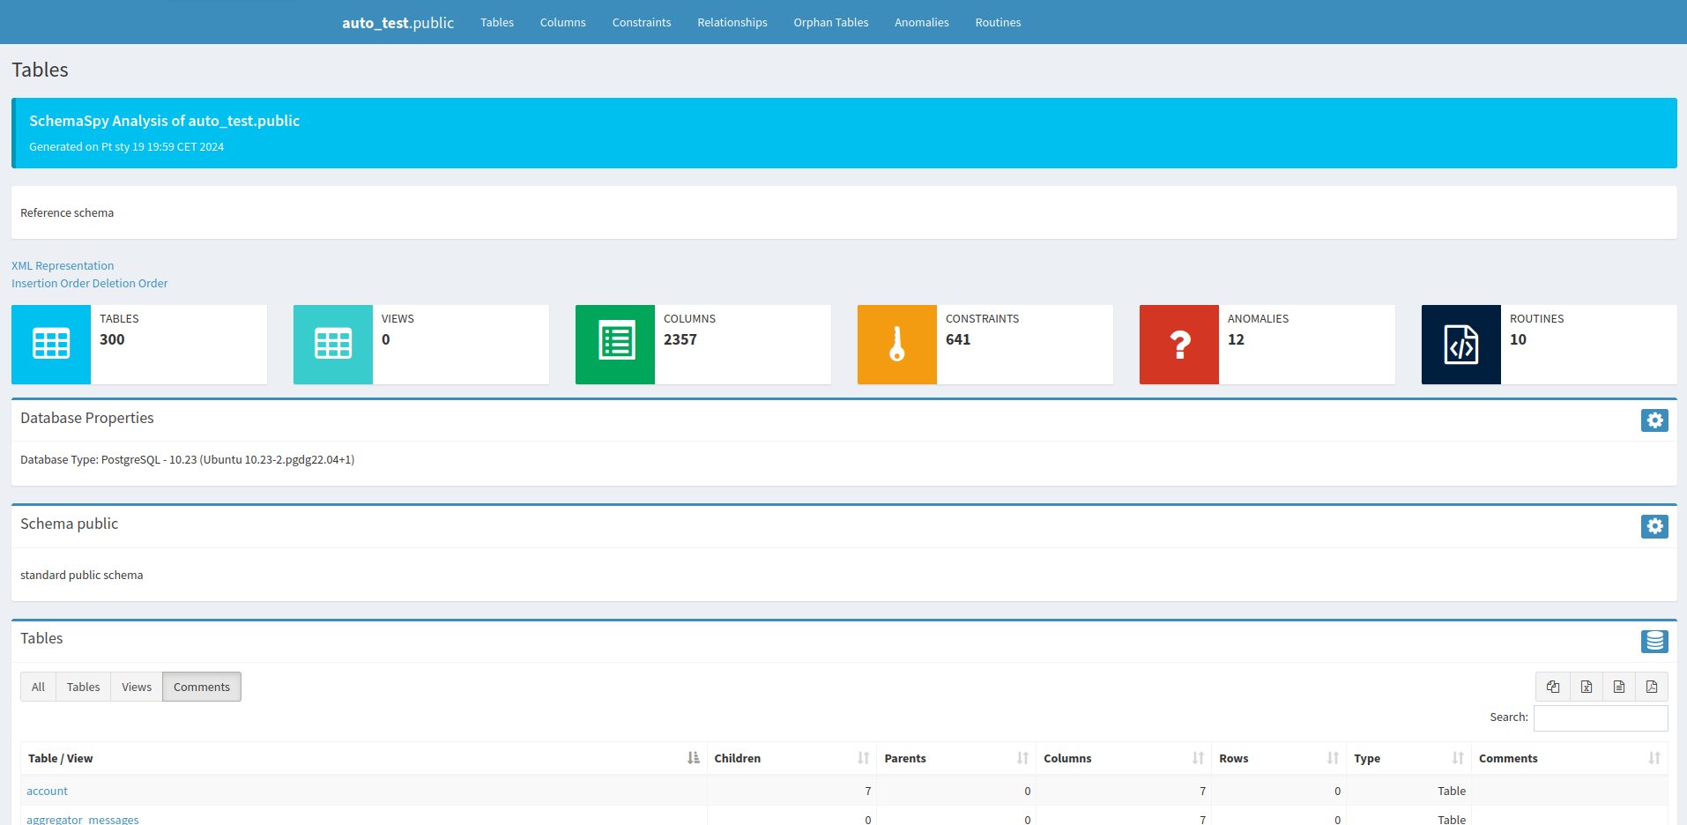Click the orange Constraints key tile
The image size is (1687, 825).
(x=896, y=345)
